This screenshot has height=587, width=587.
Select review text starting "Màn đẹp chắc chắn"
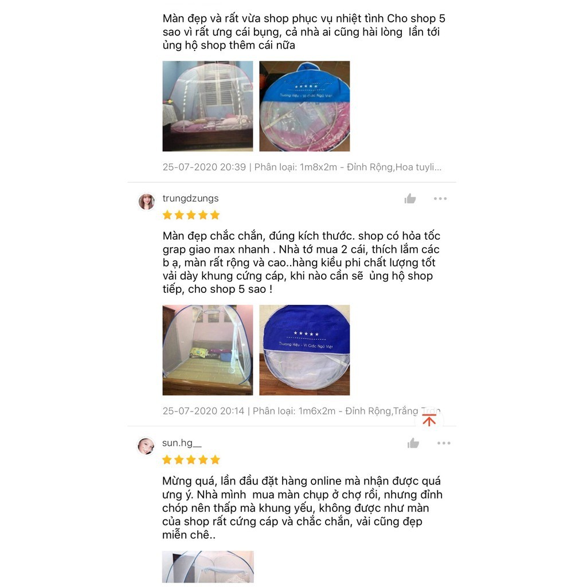[x=302, y=263]
